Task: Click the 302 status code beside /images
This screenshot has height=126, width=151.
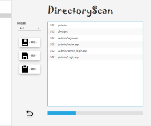Action: (x=52, y=32)
